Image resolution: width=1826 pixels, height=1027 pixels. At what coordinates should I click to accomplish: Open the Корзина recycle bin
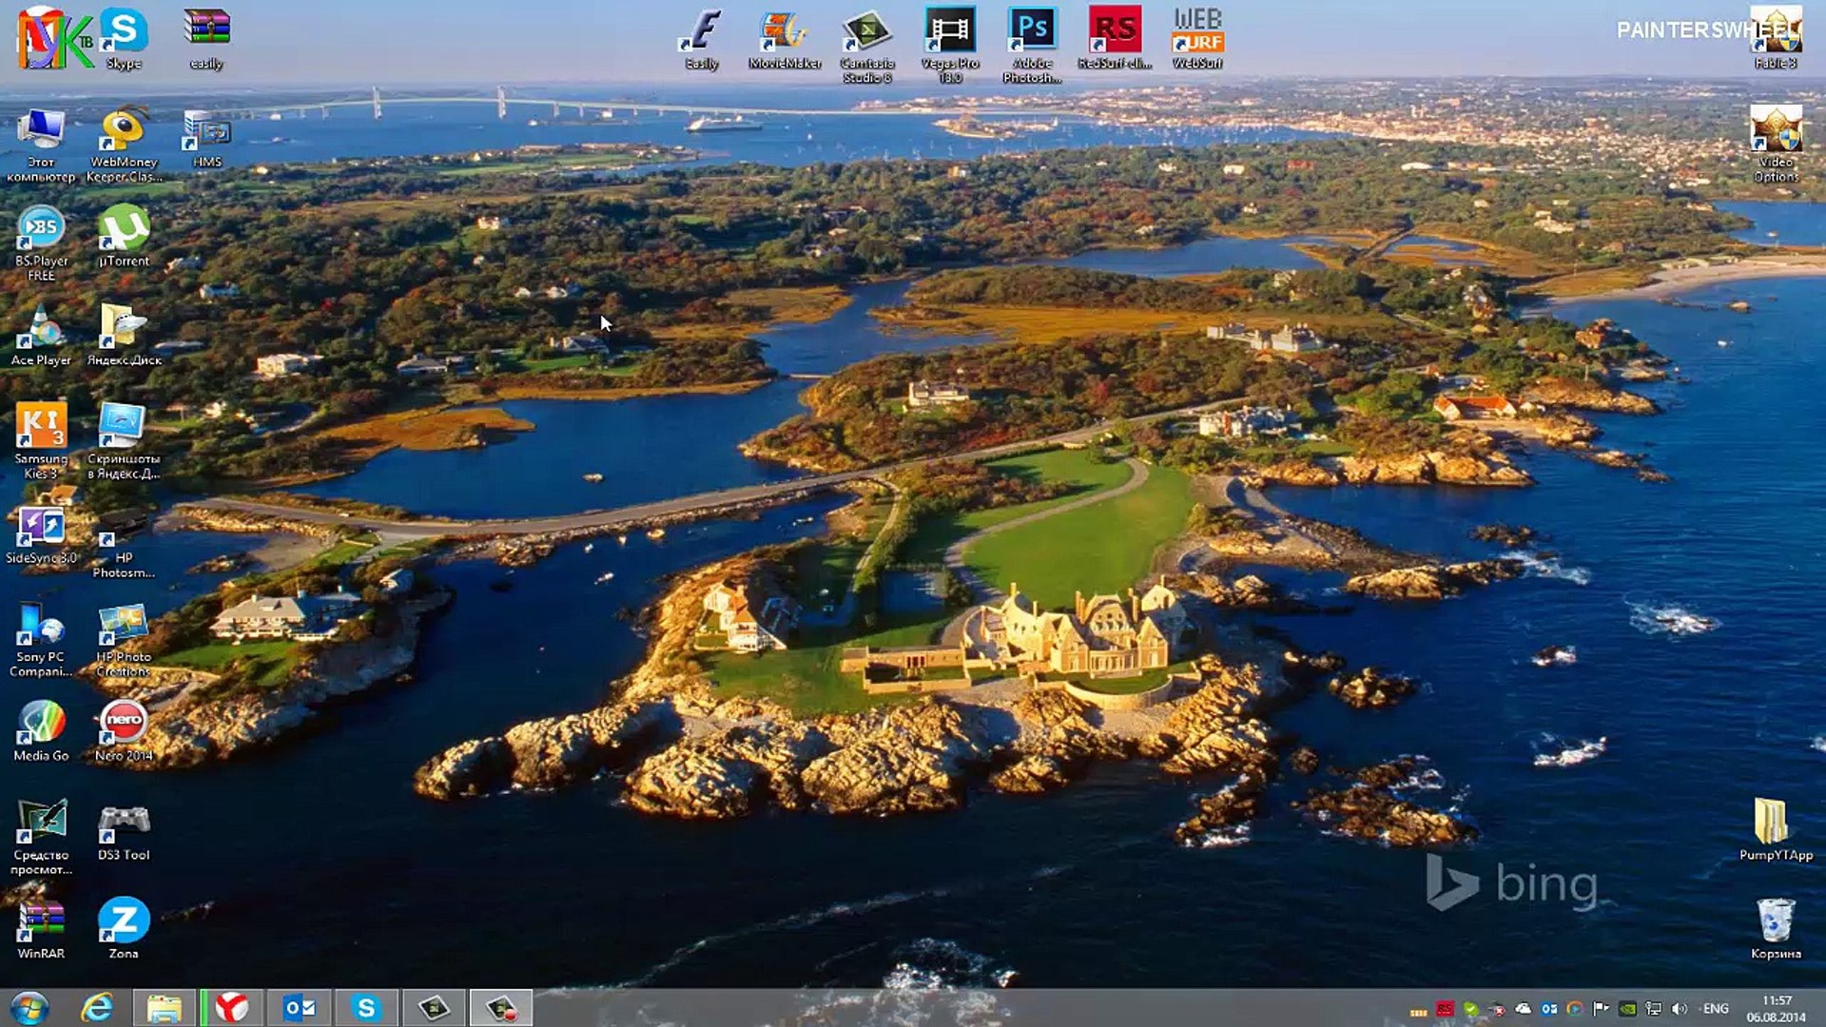point(1776,928)
